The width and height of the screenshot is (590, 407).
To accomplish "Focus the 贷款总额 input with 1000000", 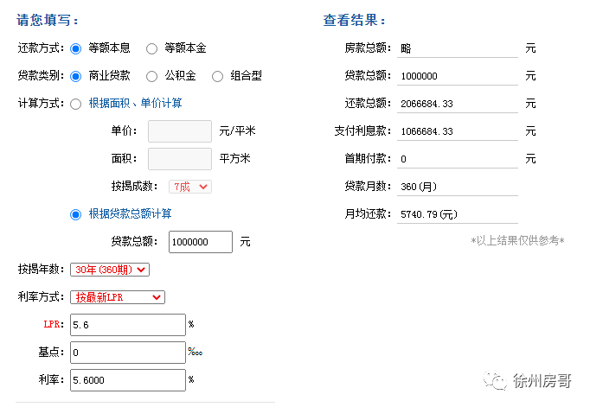I will tap(201, 242).
